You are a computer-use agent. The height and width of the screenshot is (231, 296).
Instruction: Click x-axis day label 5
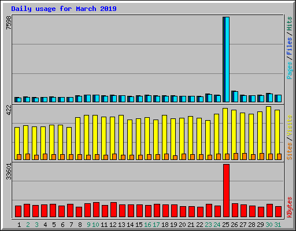[x=54, y=225]
